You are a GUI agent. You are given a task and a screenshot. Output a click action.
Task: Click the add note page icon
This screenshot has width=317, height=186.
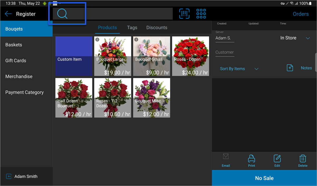[x=290, y=68]
